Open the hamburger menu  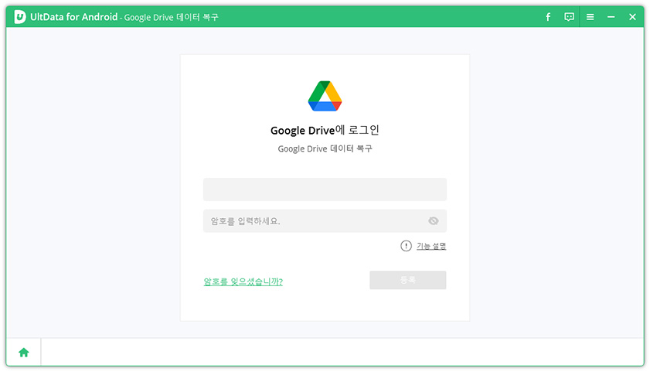[590, 17]
